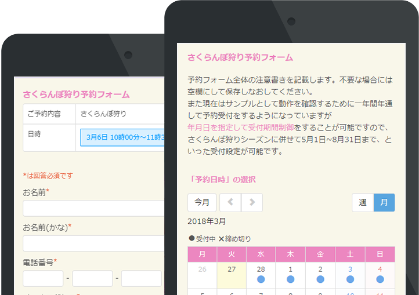This screenshot has height=295, width=419.
Task: Go to next month with right arrow
Action: [x=252, y=202]
